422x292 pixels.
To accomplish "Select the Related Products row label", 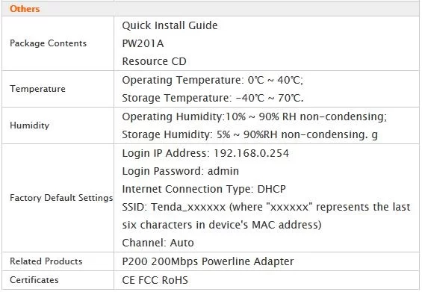I will (46, 261).
